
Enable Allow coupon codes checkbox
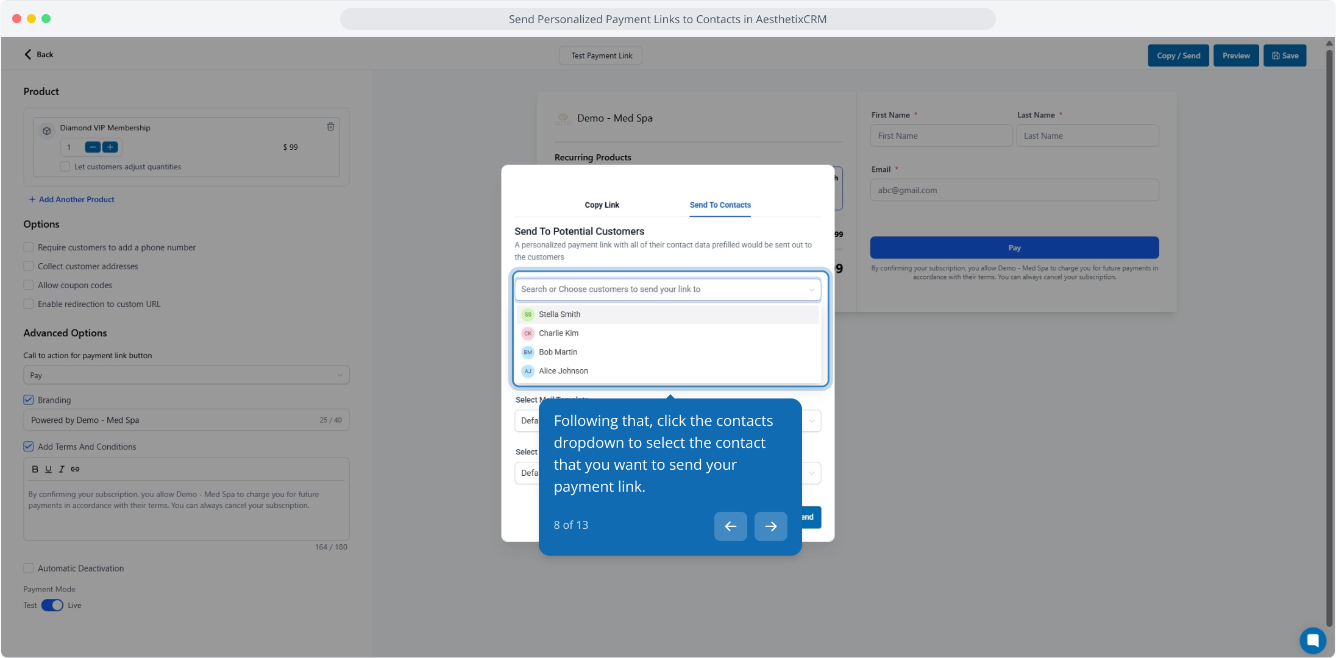(x=29, y=285)
